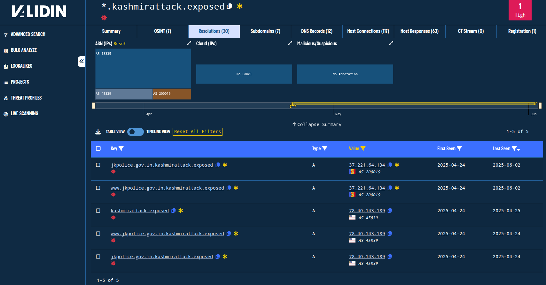This screenshot has width=546, height=285.
Task: Open the Host Connections (117) tab
Action: click(368, 31)
